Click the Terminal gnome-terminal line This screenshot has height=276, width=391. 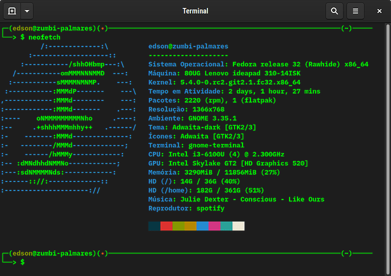click(x=196, y=145)
